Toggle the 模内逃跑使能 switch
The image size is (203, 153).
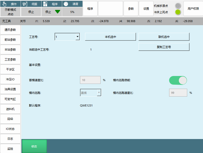pyautogui.click(x=178, y=80)
